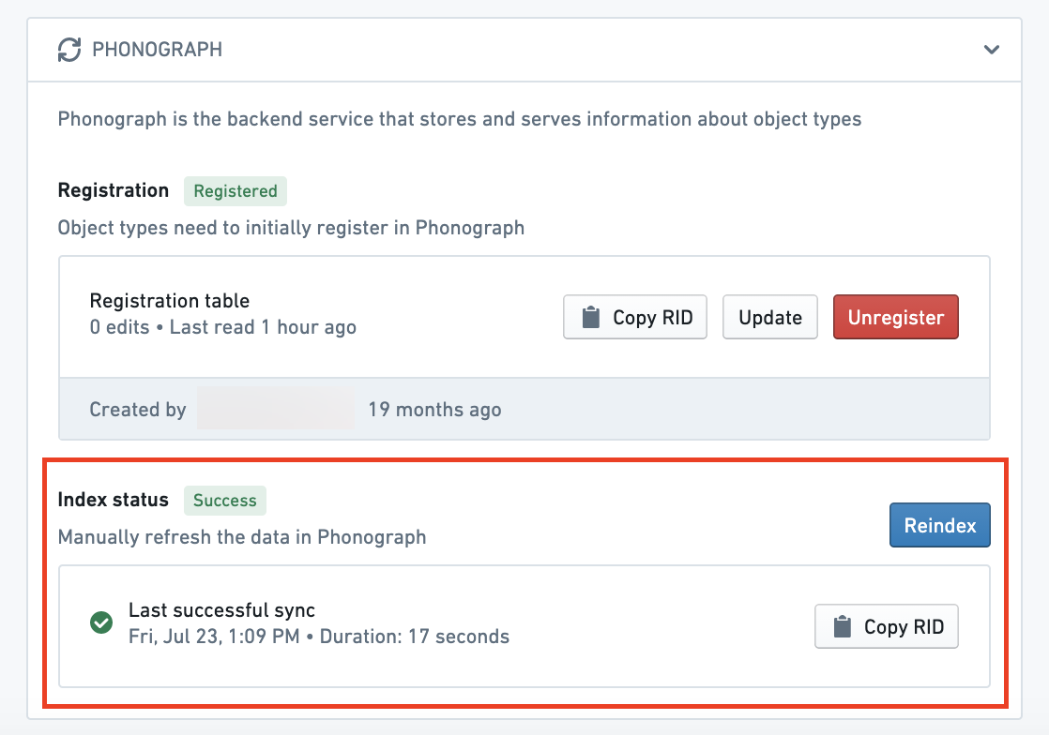This screenshot has width=1049, height=735.
Task: Click the '19 months ago' timestamp
Action: 434,410
